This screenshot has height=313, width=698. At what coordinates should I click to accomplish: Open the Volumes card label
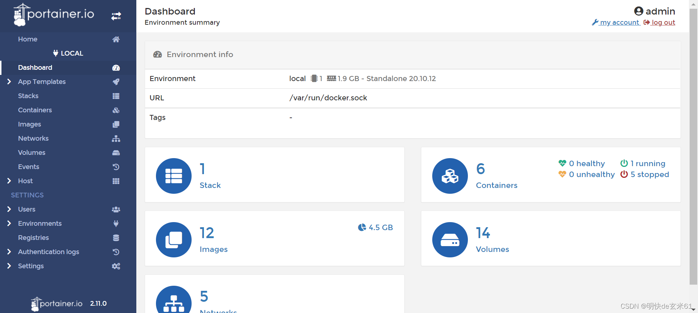pyautogui.click(x=493, y=249)
